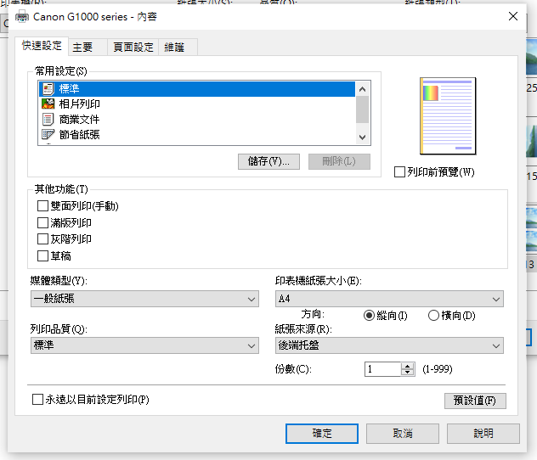
Task: Close the Canon G1000 series dialog
Action: [x=513, y=16]
